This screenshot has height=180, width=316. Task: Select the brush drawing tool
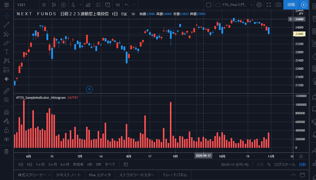(7, 43)
